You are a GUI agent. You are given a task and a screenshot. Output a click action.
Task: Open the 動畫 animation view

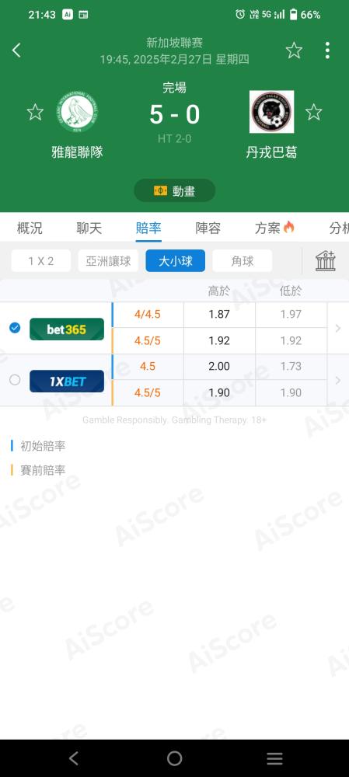[x=174, y=190]
